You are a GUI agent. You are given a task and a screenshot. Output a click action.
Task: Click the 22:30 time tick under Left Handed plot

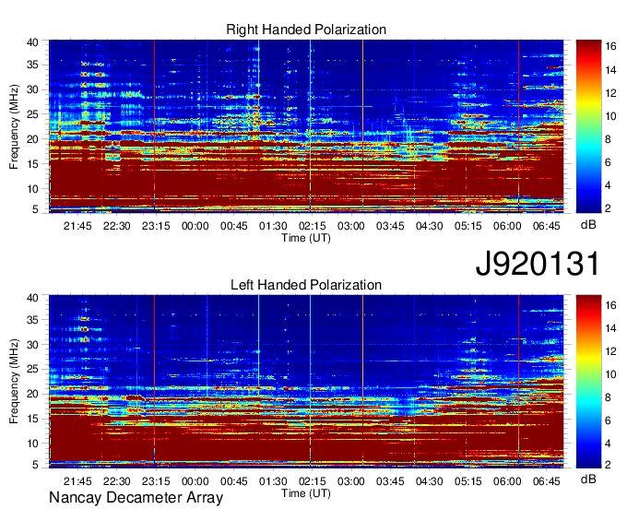[x=117, y=481]
